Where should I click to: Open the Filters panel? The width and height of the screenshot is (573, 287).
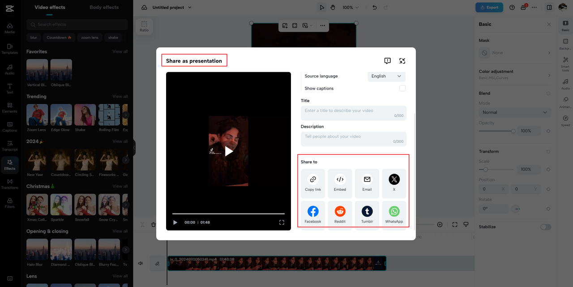pyautogui.click(x=10, y=203)
